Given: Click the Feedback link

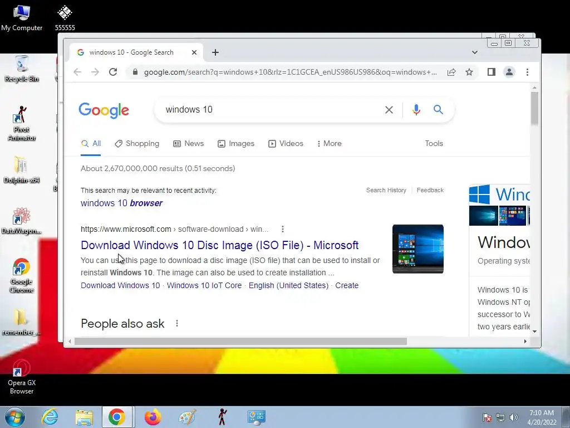Looking at the screenshot, I should [x=430, y=190].
